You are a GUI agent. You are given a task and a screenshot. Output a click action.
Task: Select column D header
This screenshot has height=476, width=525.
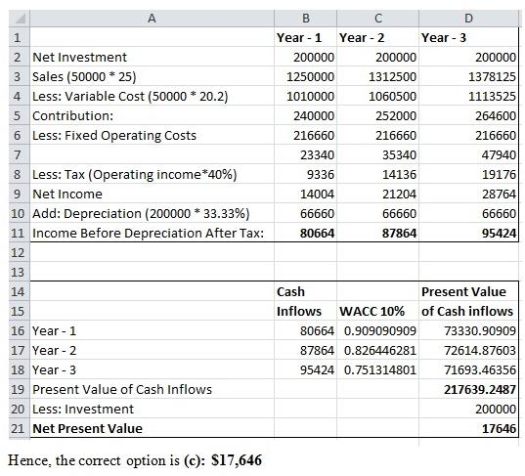[468, 18]
